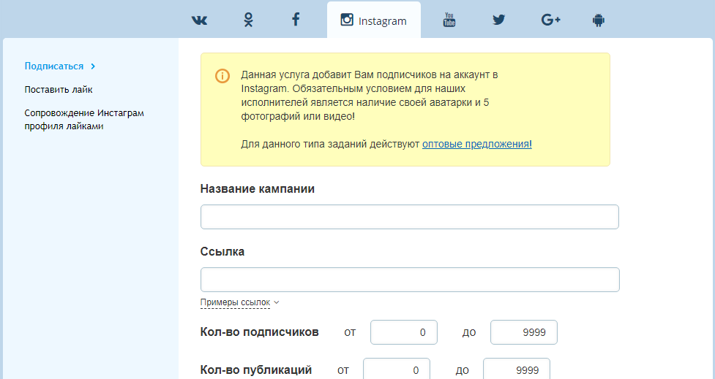
Task: Select the Facebook tab icon
Action: (x=296, y=20)
